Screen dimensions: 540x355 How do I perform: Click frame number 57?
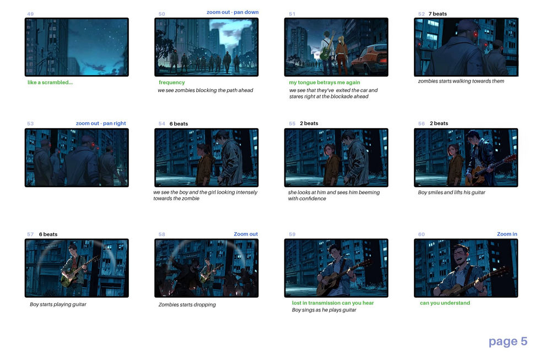[x=30, y=234]
